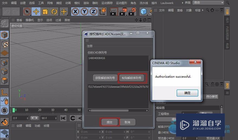Toggle the viewport maximize icon
Image resolution: width=238 pixels, height=140 pixels.
click(x=149, y=20)
